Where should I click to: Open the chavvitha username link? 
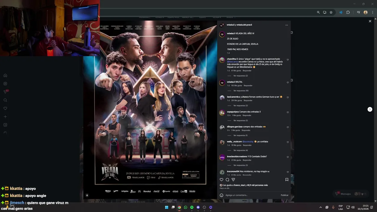[232, 59]
